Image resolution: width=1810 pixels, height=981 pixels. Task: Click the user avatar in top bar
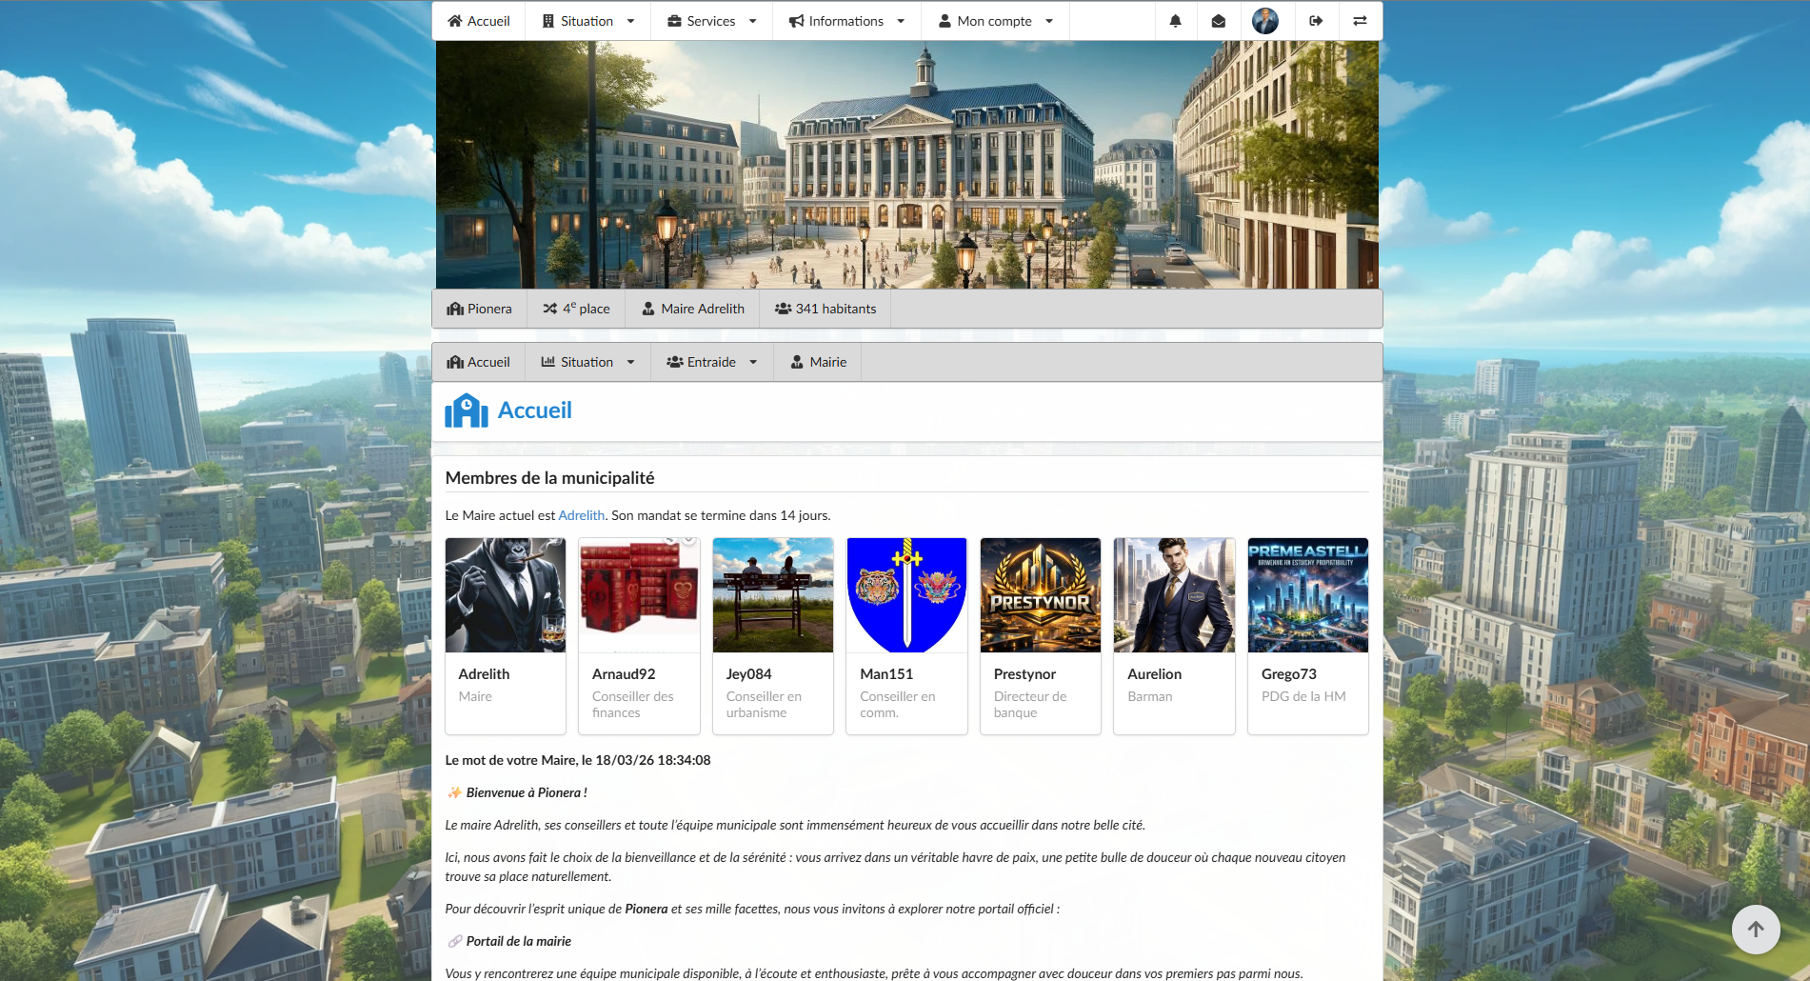[x=1264, y=21]
